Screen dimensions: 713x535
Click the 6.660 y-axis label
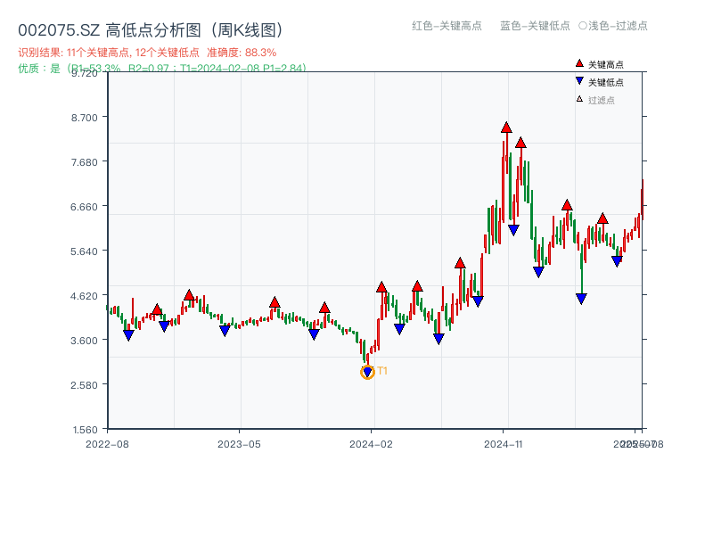84,207
